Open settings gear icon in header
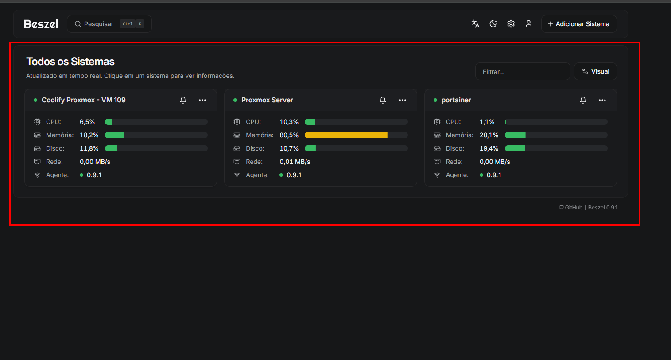 click(x=511, y=24)
